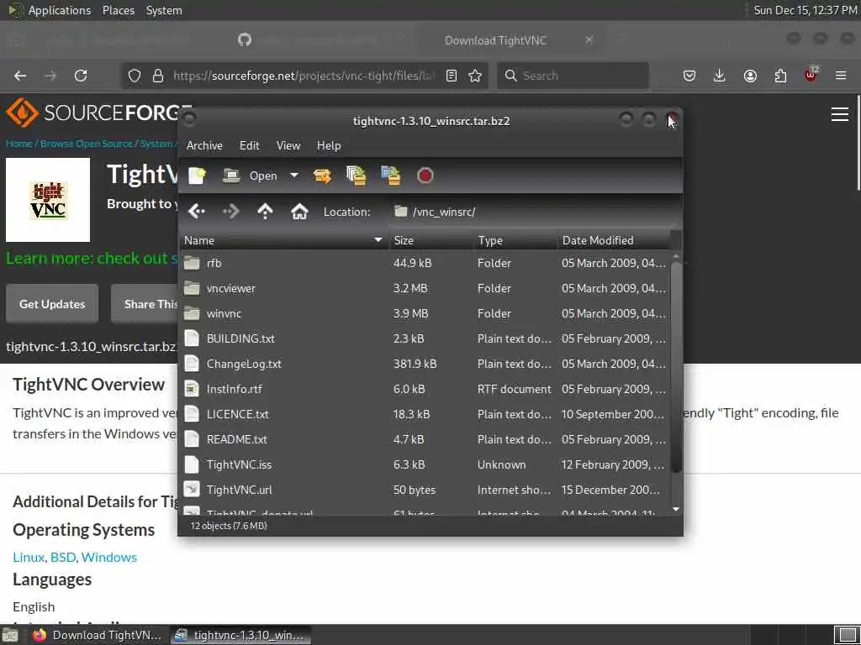Sort files by Type column header

click(x=515, y=240)
